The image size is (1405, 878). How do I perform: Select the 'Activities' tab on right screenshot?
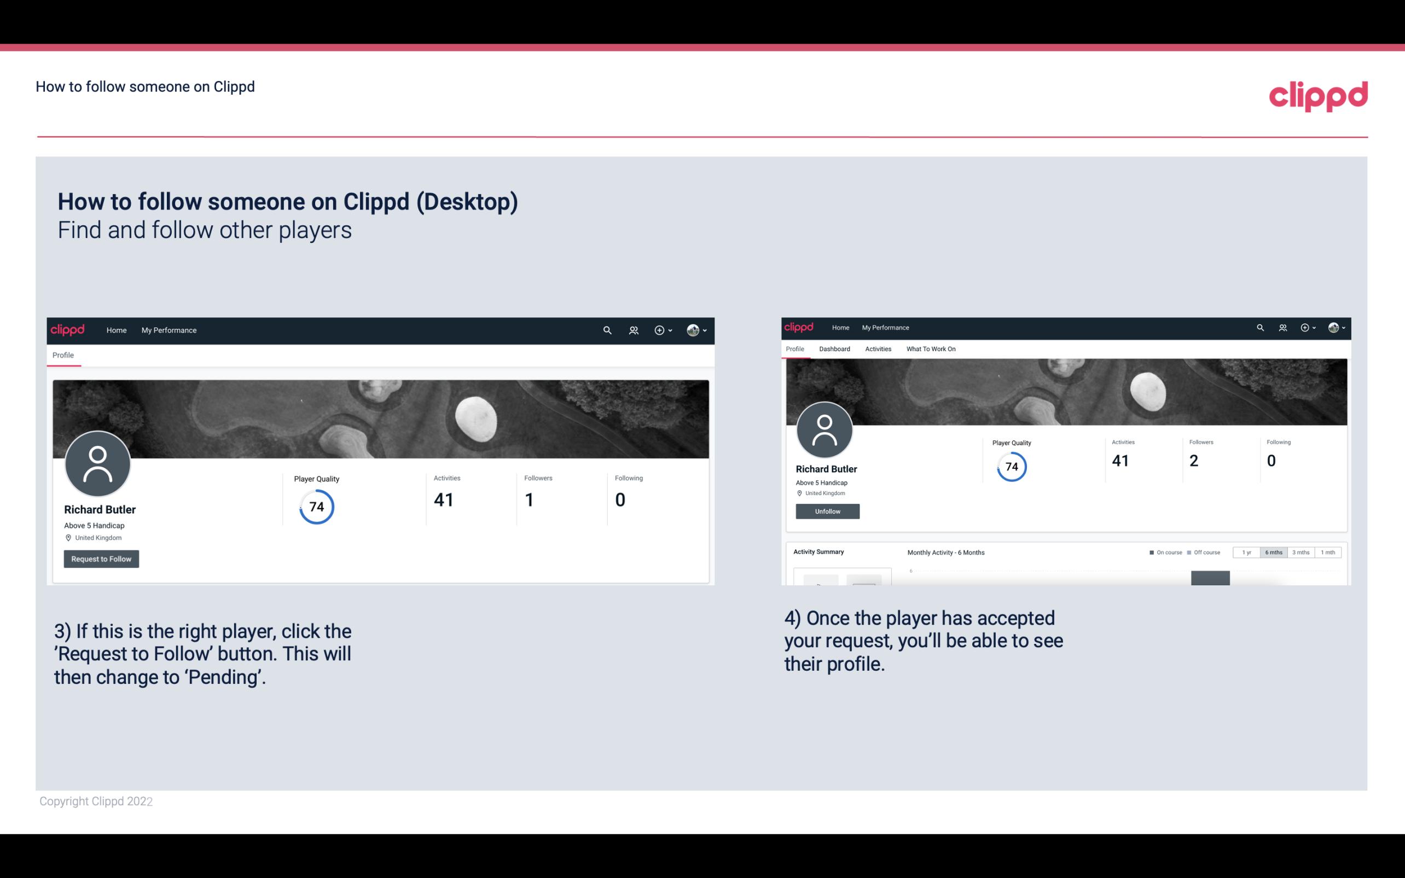click(876, 348)
